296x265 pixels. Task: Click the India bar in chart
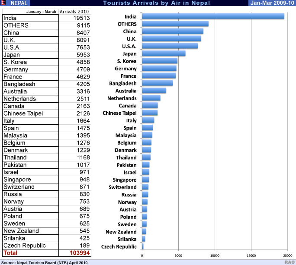pyautogui.click(x=212, y=16)
